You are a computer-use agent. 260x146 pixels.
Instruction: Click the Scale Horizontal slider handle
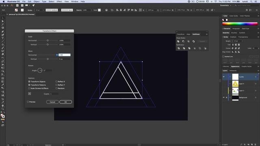(48, 41)
